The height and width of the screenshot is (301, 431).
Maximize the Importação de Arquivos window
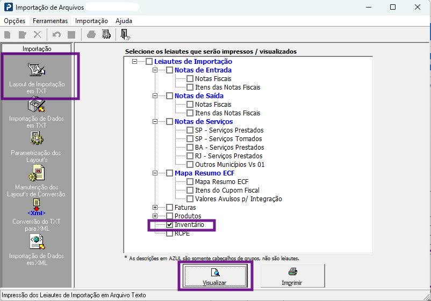[393, 7]
